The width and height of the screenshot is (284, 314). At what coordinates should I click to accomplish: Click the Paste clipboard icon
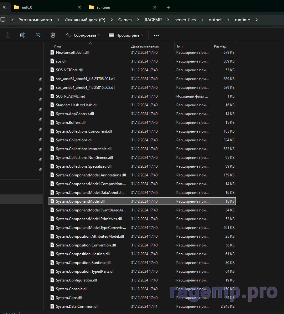(8, 35)
